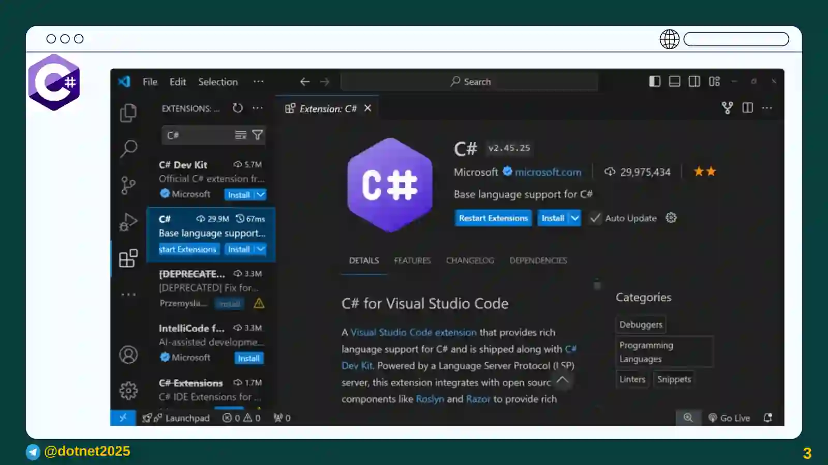828x465 pixels.
Task: Open the Edit menu
Action: (x=178, y=82)
